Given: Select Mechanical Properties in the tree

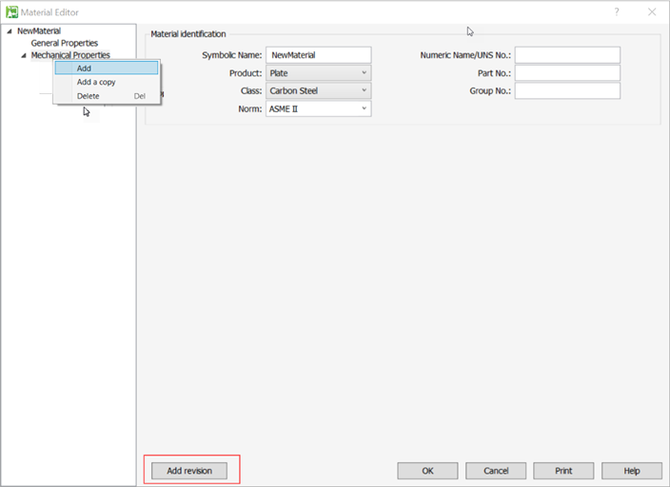Looking at the screenshot, I should 70,55.
